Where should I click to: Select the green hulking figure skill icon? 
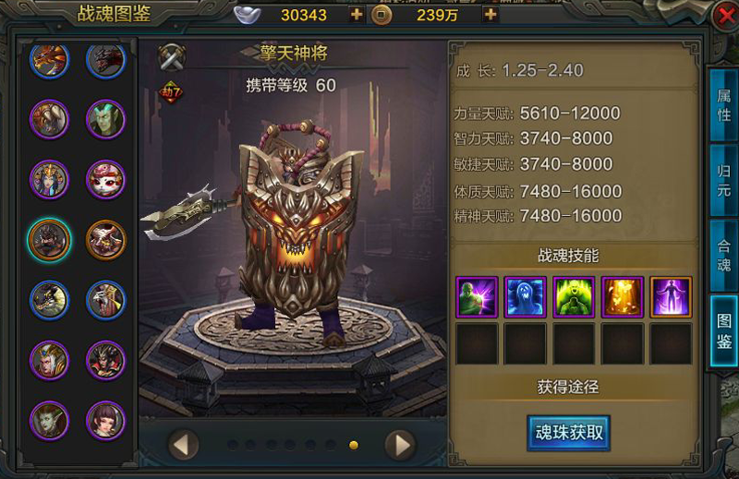click(x=574, y=297)
